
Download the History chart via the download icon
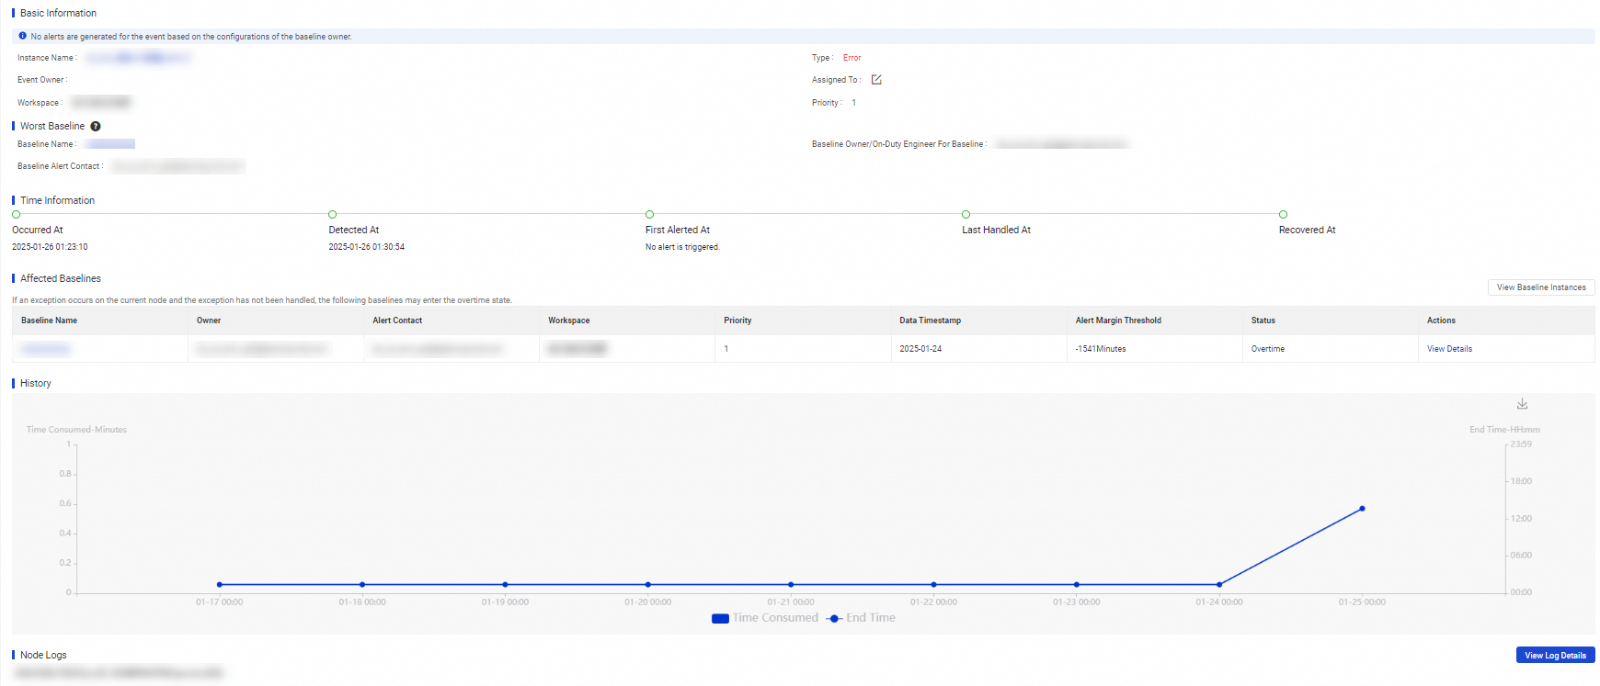pyautogui.click(x=1522, y=404)
